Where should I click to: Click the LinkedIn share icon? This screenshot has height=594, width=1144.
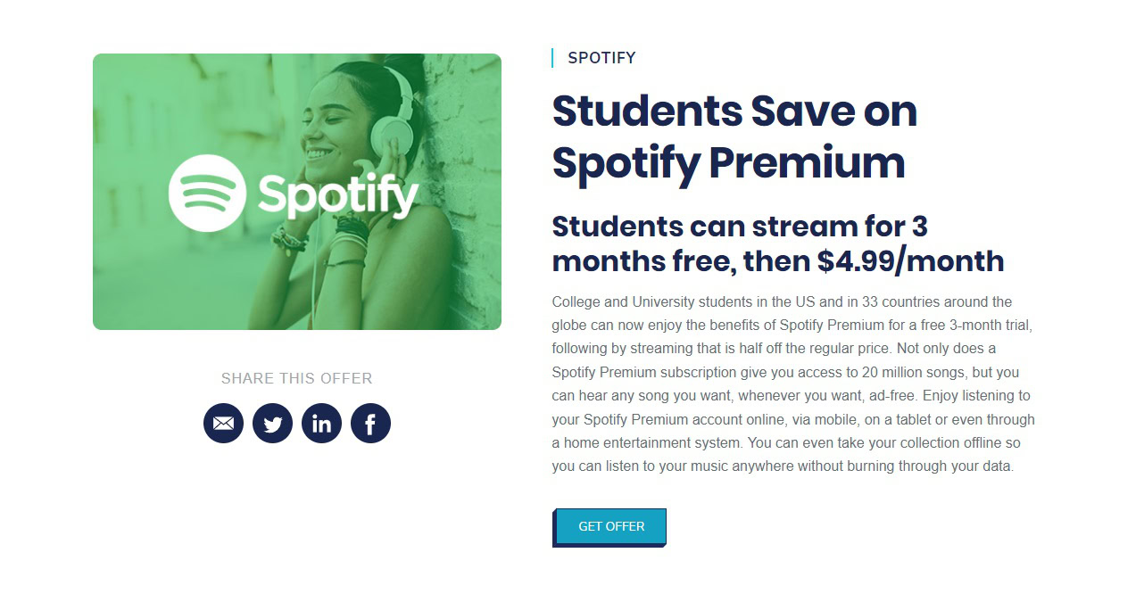321,424
